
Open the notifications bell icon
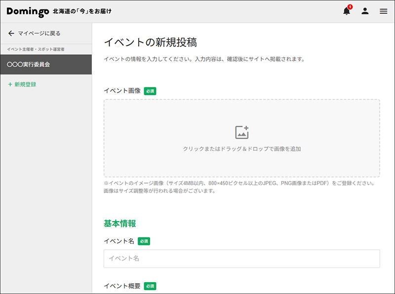click(x=347, y=11)
